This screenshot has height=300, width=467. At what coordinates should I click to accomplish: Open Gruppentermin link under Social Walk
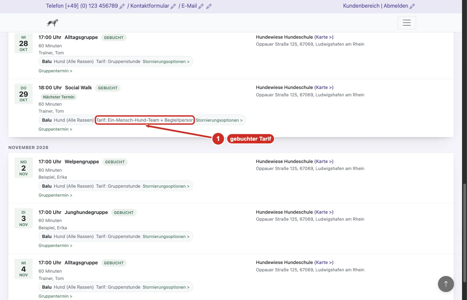tap(55, 129)
